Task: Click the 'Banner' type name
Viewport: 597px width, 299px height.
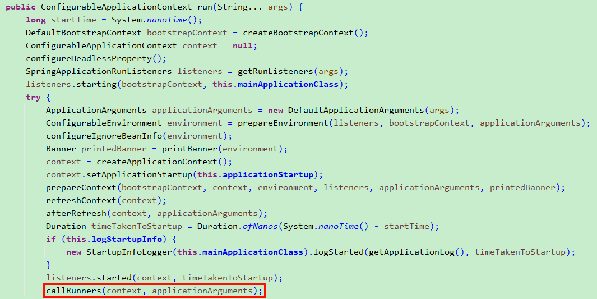Action: (61, 149)
